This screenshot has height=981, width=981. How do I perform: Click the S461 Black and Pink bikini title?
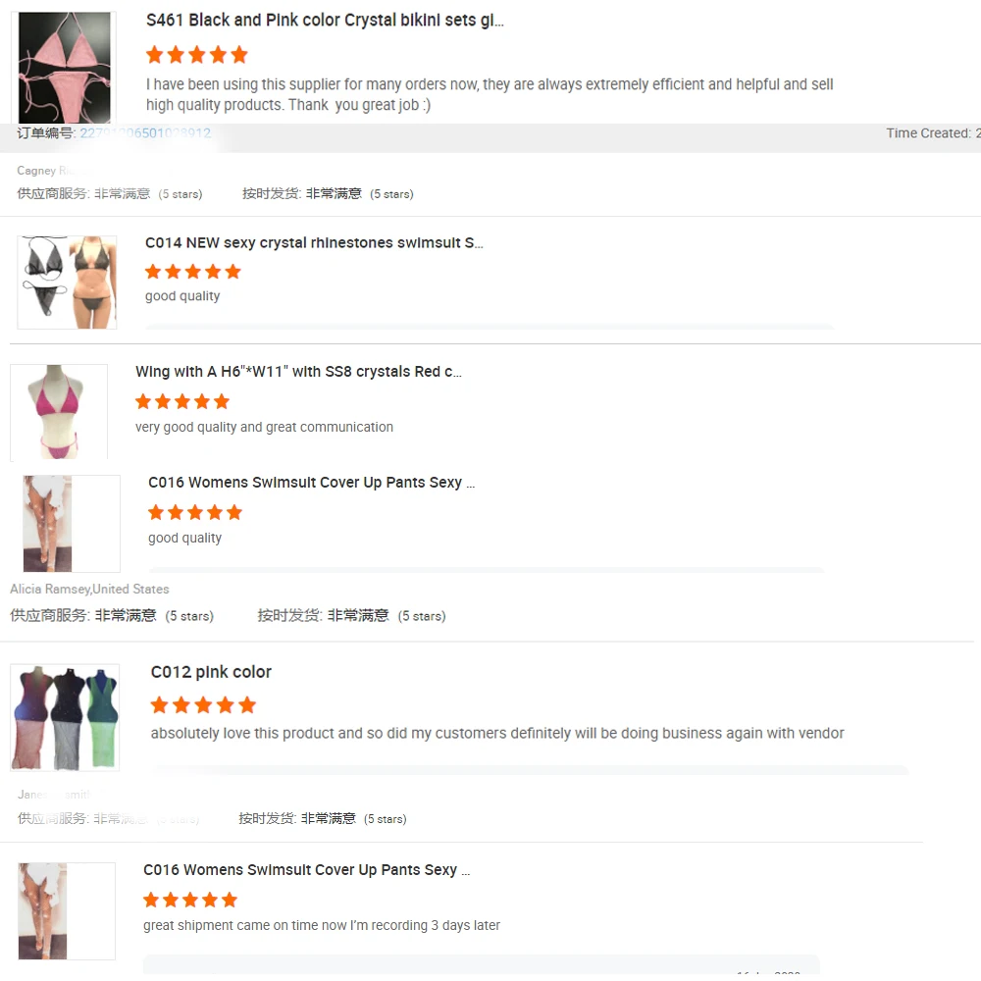pos(325,20)
